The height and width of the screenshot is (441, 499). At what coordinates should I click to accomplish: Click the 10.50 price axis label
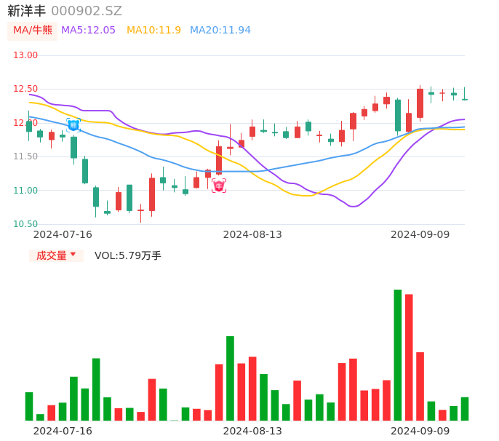point(25,224)
